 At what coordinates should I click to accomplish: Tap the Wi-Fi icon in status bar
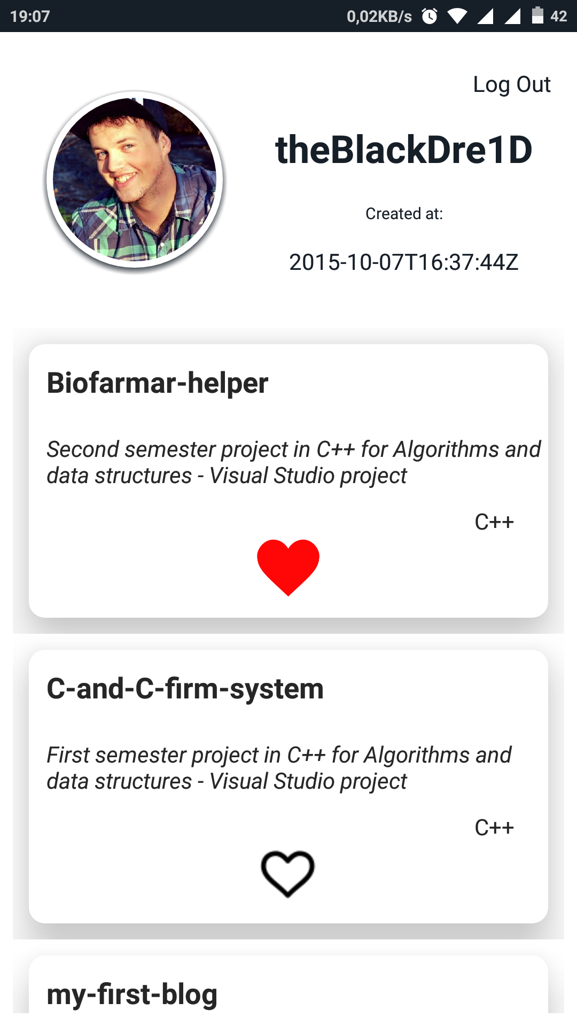(457, 16)
